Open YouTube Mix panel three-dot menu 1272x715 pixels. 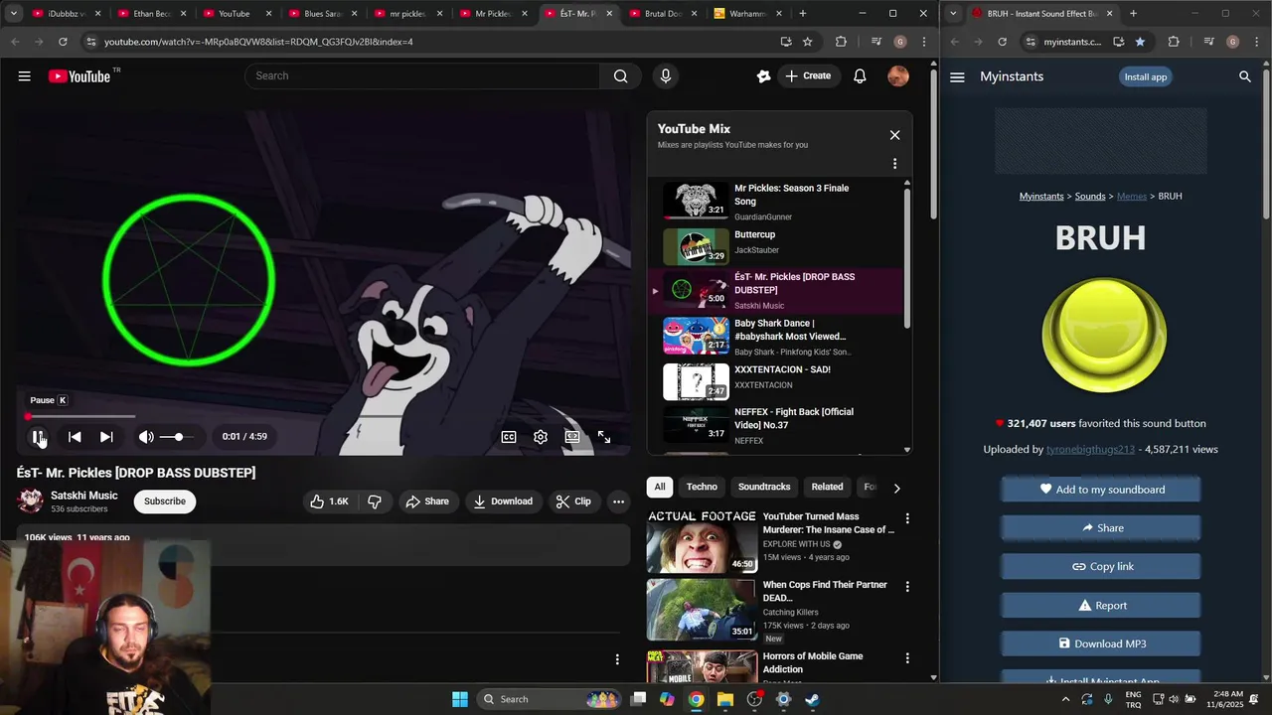(894, 164)
